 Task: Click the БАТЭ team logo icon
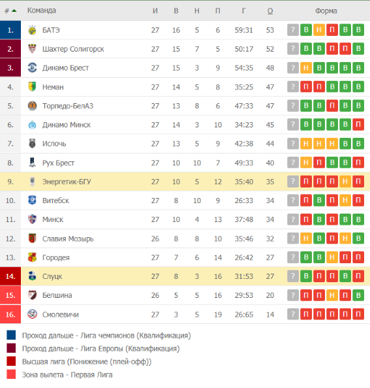point(32,30)
